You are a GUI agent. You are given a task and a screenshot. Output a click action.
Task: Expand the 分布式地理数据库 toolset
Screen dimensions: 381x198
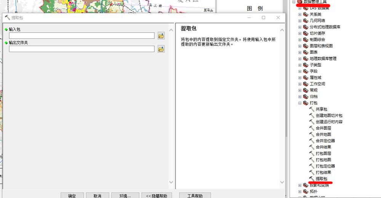point(300,27)
